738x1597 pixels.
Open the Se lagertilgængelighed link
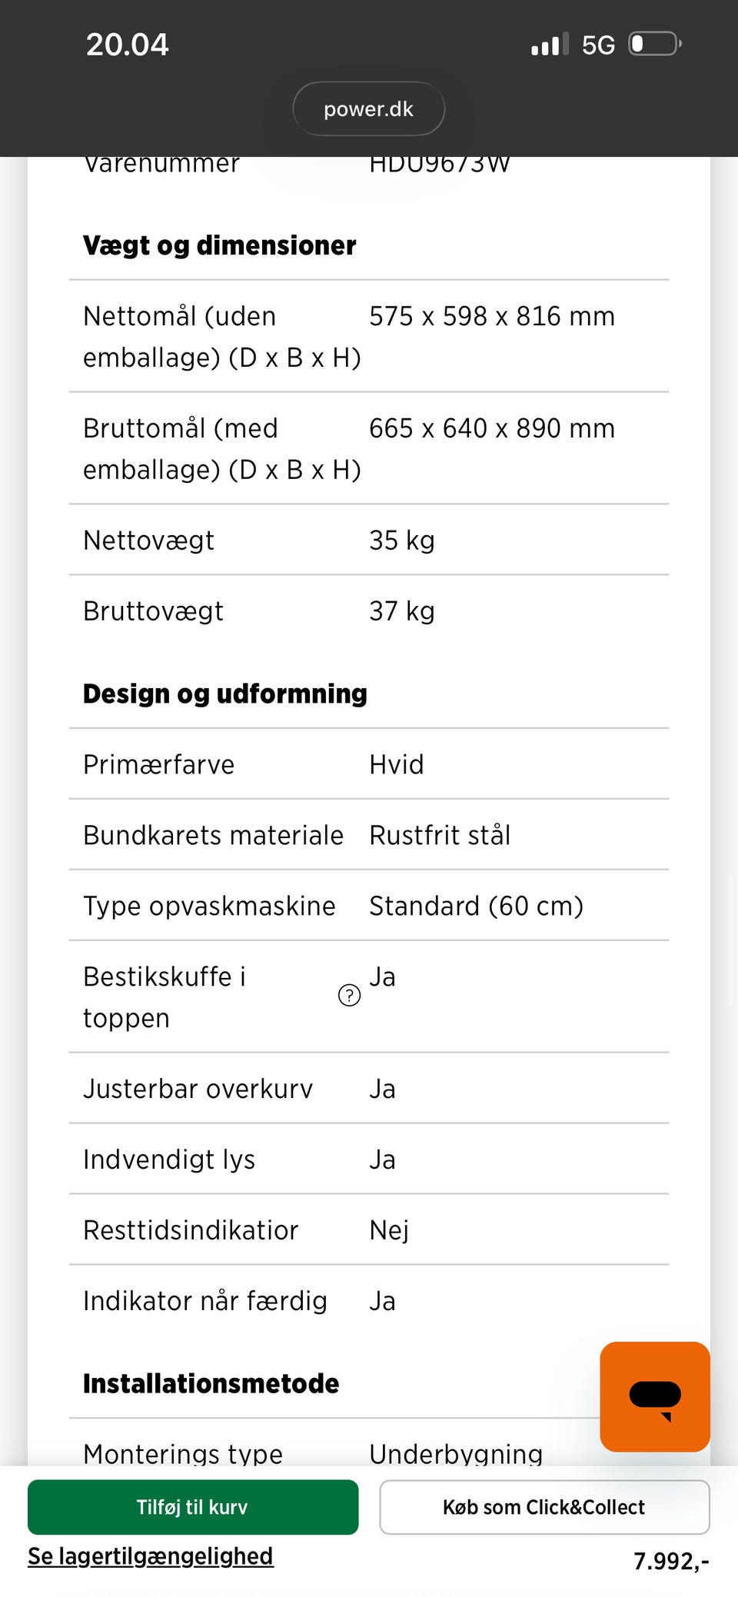[151, 1556]
